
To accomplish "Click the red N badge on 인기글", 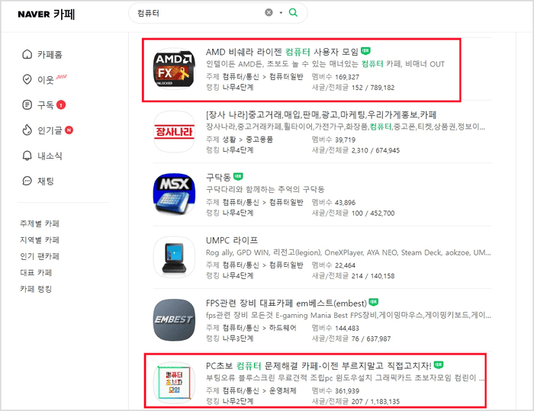I will click(x=69, y=130).
